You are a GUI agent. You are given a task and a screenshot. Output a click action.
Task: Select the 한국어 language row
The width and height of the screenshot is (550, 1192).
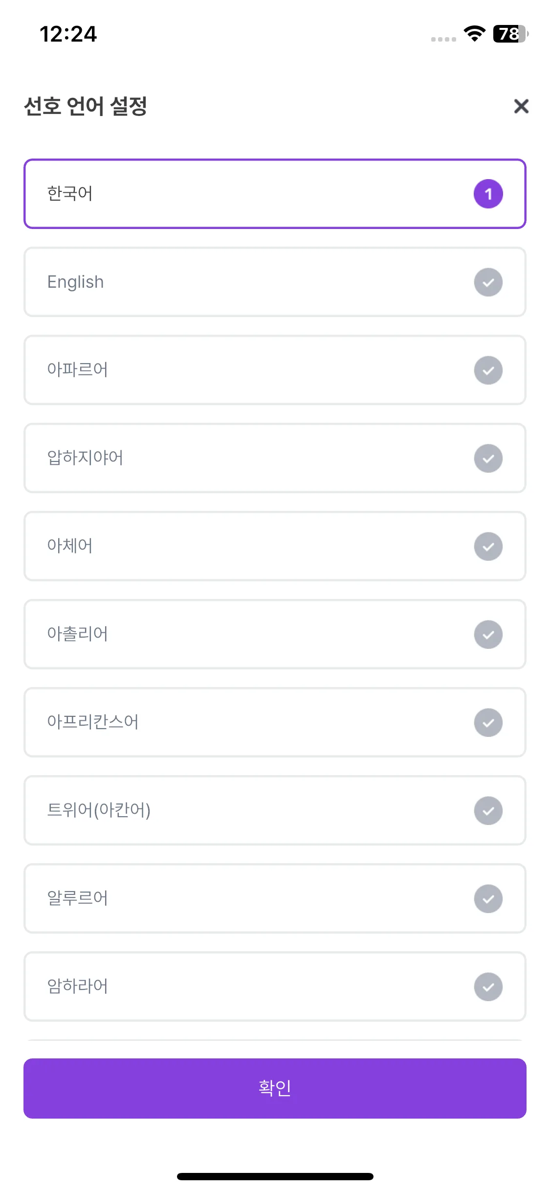point(275,194)
